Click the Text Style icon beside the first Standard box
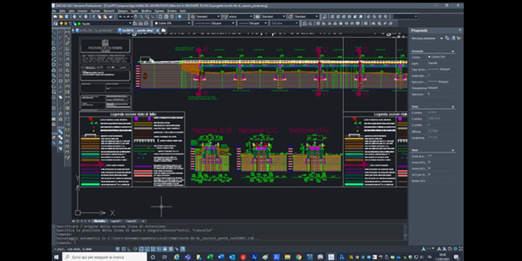This screenshot has width=522, height=261. coord(192,16)
